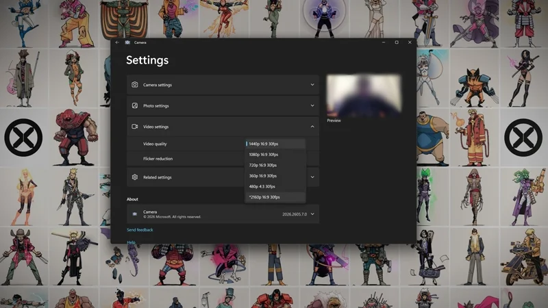Viewport: 548px width, 308px height.
Task: Click the gear icon beside Related settings
Action: pyautogui.click(x=134, y=177)
